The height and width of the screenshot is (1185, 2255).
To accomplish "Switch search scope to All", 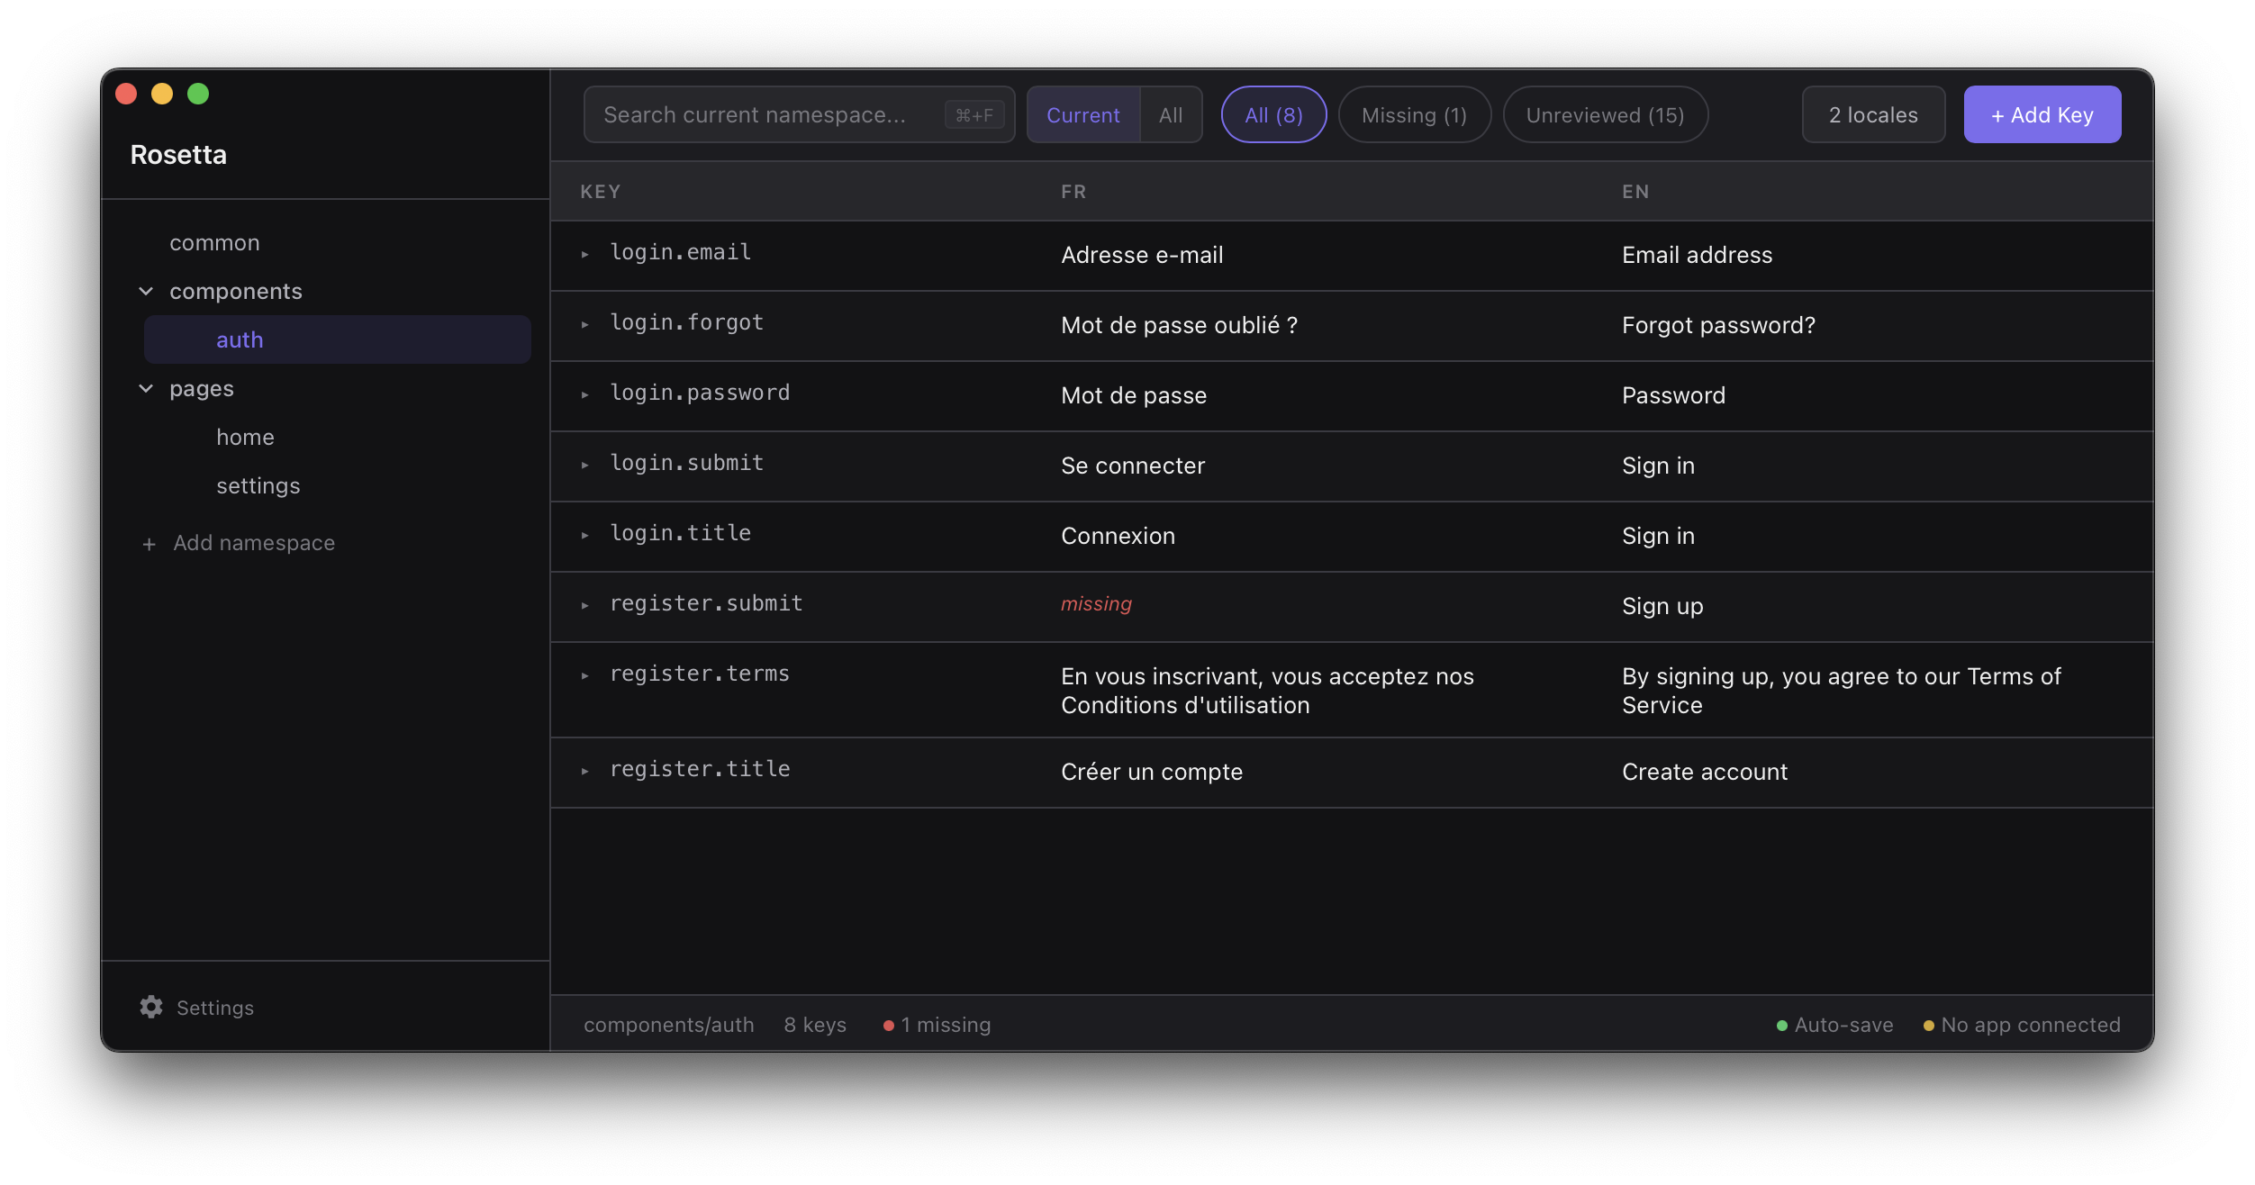I will (x=1170, y=114).
